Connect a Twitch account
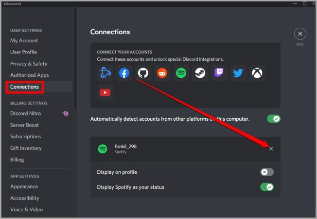 [219, 73]
